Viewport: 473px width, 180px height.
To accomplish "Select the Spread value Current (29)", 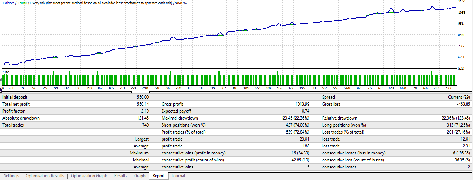I will 459,97.
